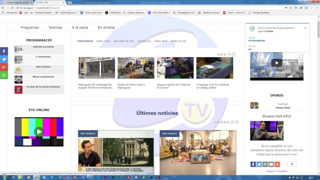
Task: Open the Manage Databases bookmark
Action: (259, 13)
